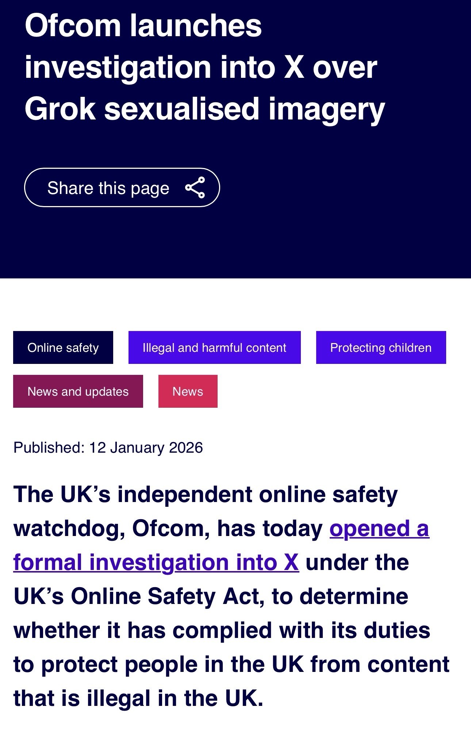Click the word 'Grok' in the headline
The height and width of the screenshot is (730, 471).
click(60, 109)
